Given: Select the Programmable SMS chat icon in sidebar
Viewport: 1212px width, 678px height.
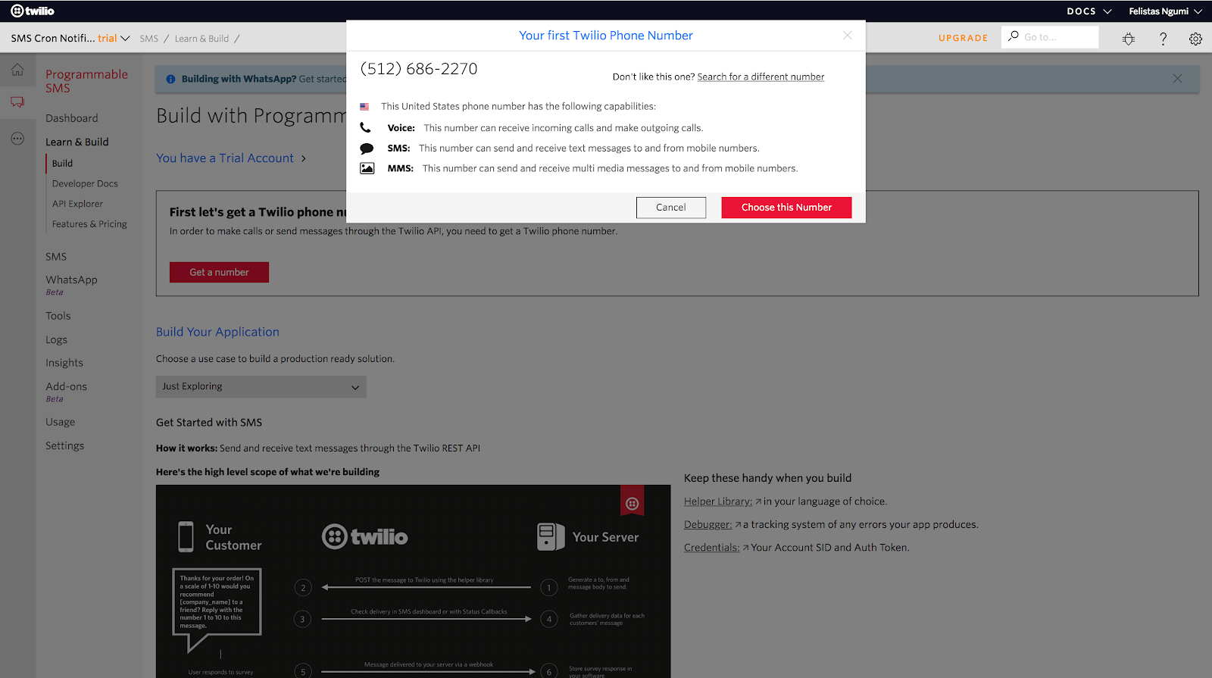Looking at the screenshot, I should click(x=17, y=102).
